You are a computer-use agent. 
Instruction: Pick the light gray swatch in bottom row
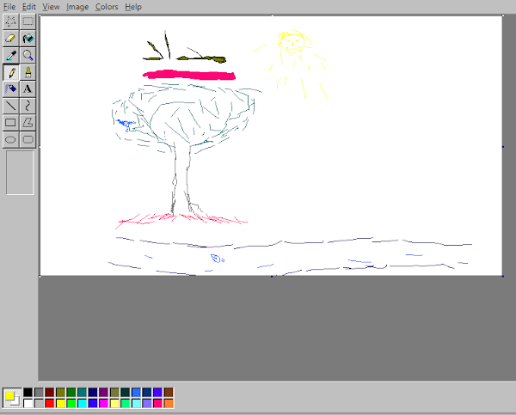(x=39, y=403)
